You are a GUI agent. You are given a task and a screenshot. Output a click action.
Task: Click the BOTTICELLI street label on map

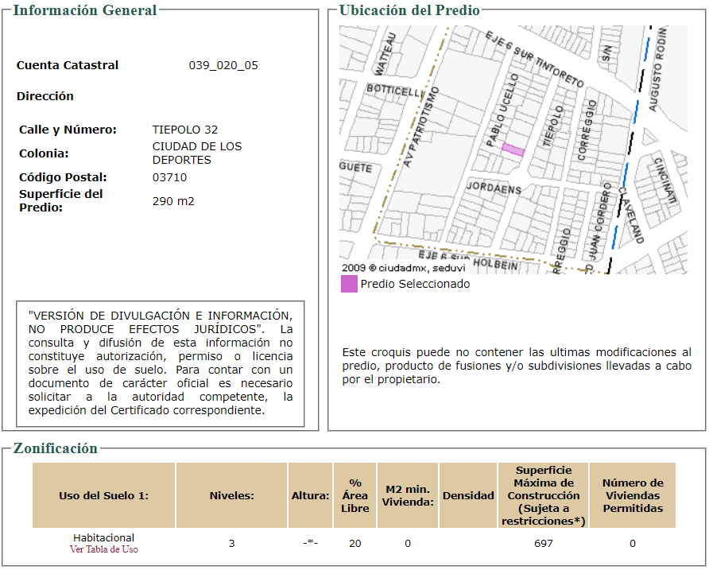(x=395, y=91)
